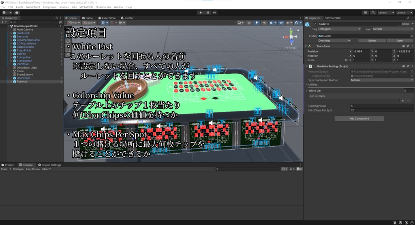Switch to the Project Settings tab
415x225 pixels.
click(x=49, y=165)
